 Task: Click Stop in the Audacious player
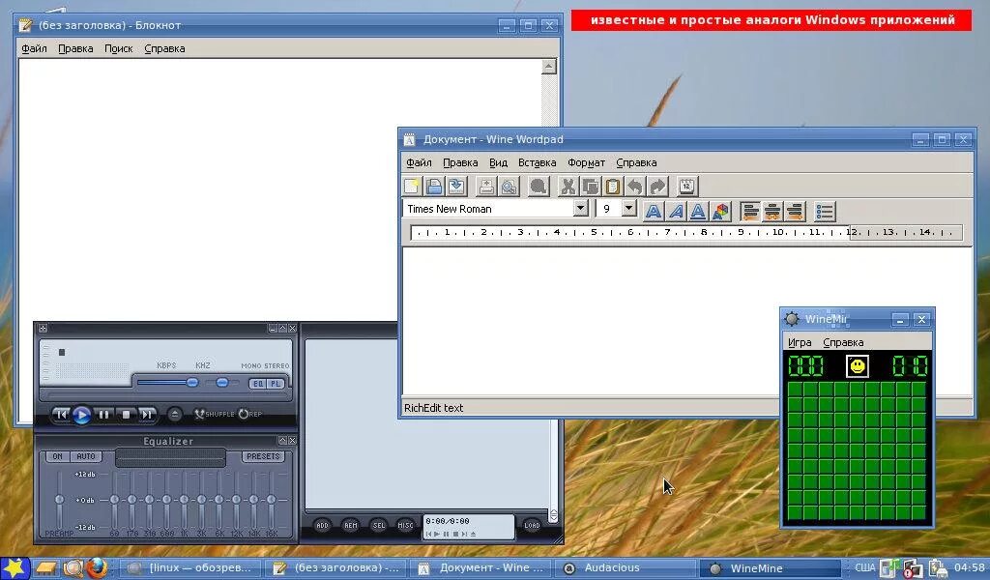pyautogui.click(x=126, y=415)
